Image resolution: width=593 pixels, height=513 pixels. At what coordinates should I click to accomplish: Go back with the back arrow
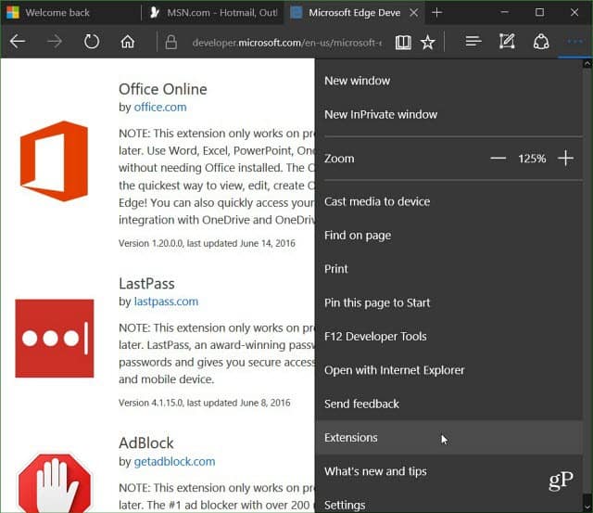18,41
